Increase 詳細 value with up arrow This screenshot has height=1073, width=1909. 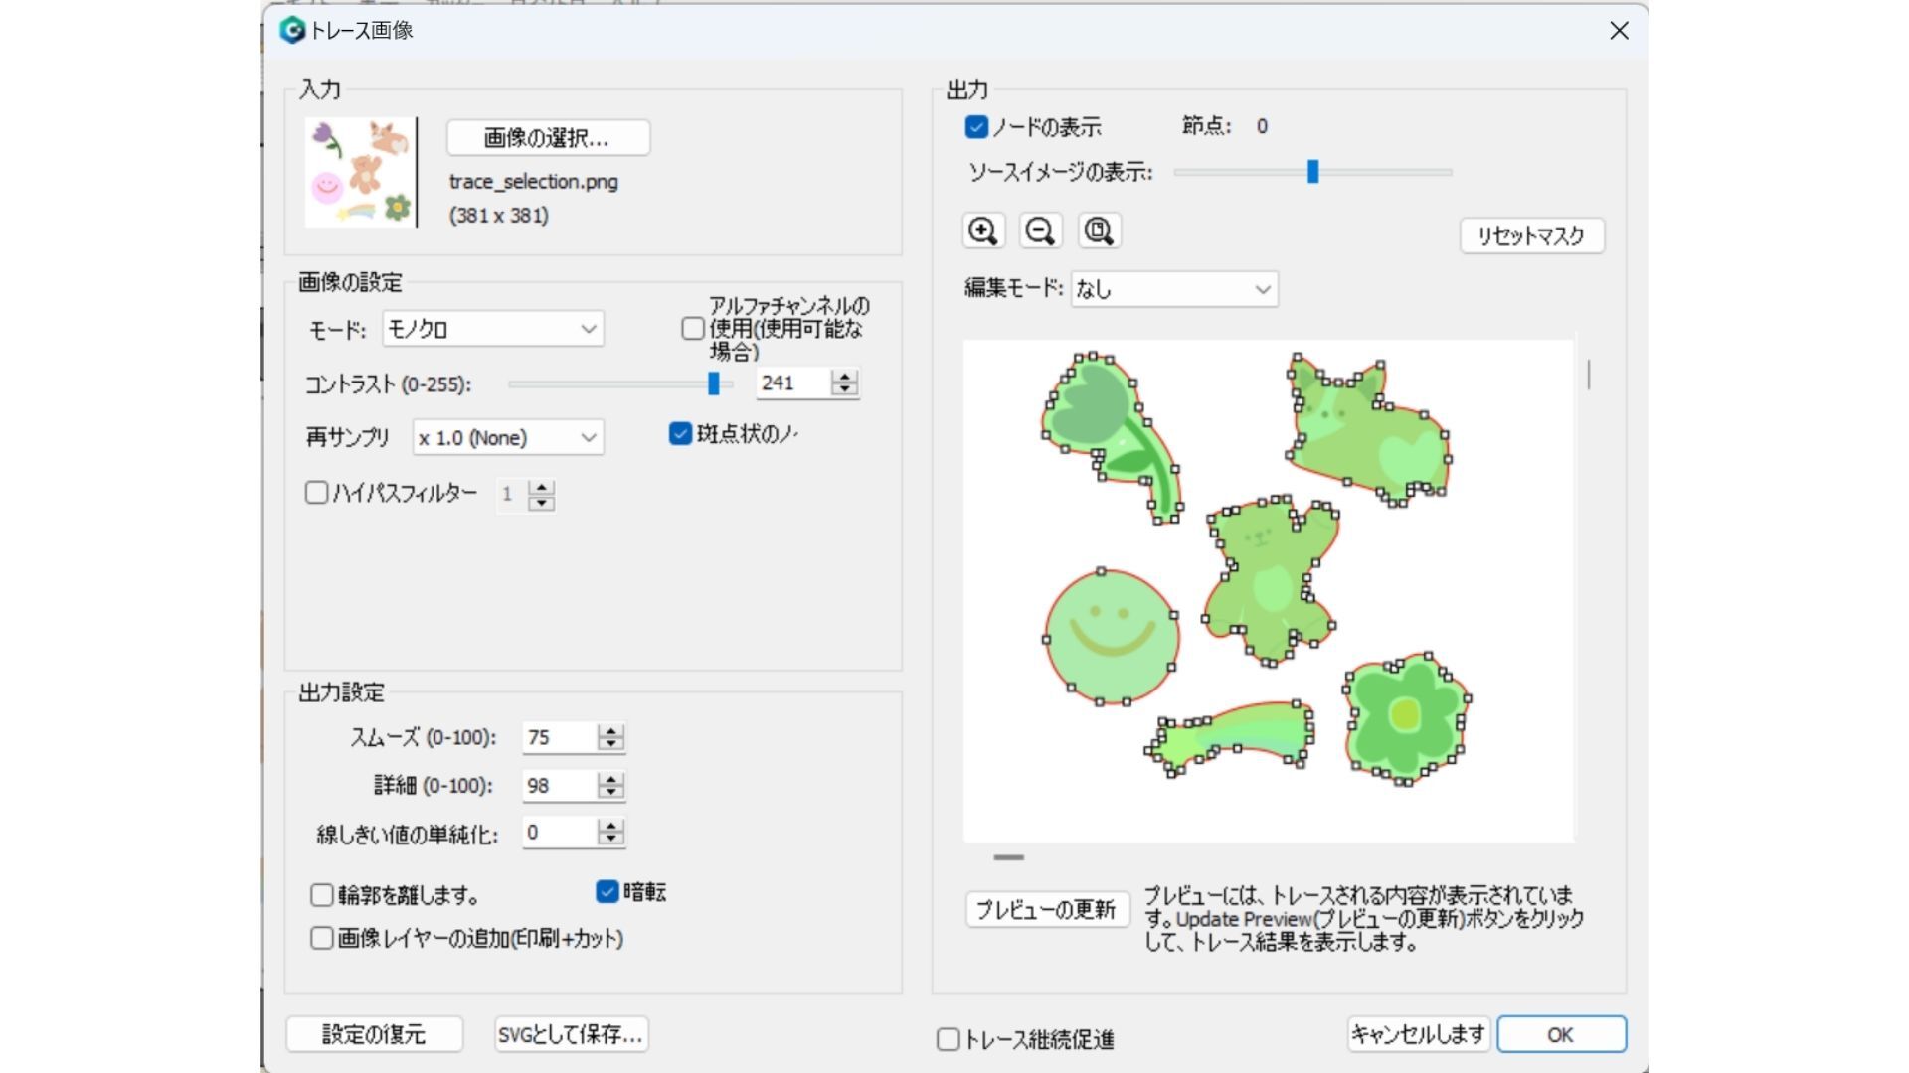click(x=611, y=779)
